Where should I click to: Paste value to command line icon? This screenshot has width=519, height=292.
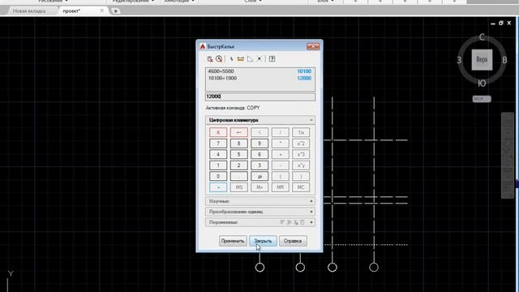[232, 59]
